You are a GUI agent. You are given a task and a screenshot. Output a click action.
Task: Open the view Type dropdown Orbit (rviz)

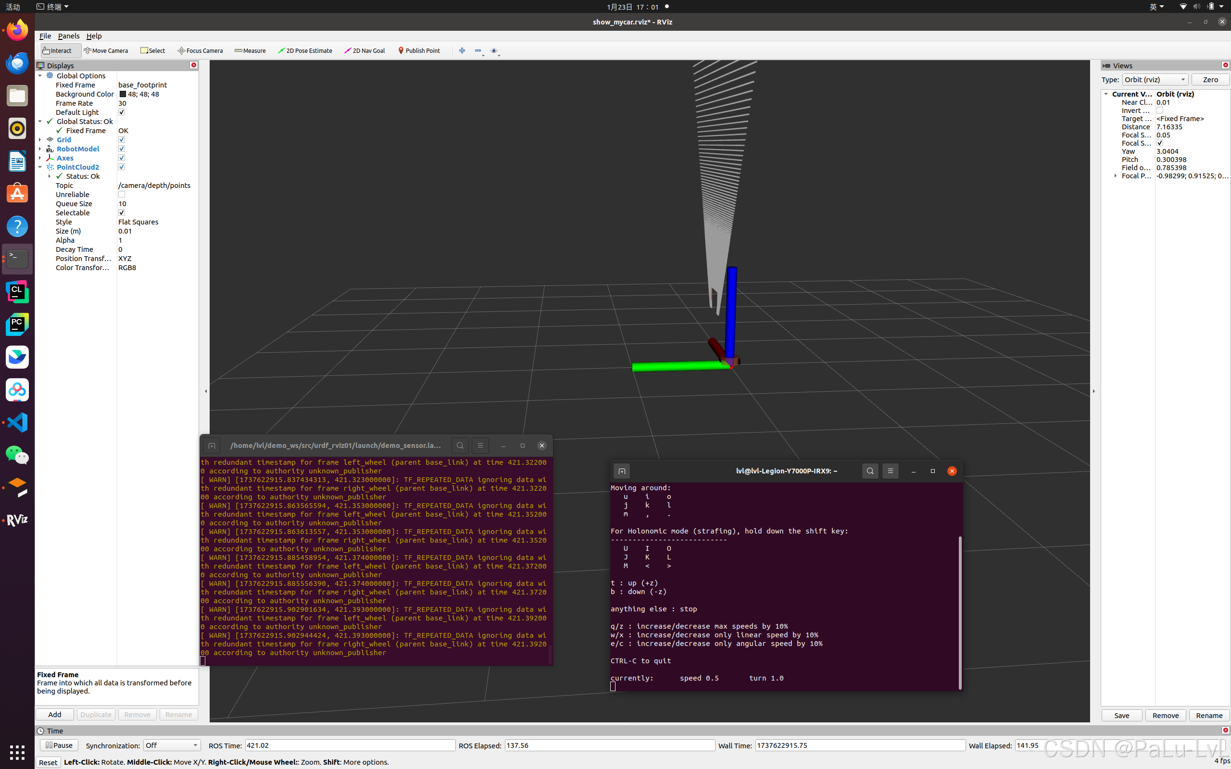[1155, 79]
